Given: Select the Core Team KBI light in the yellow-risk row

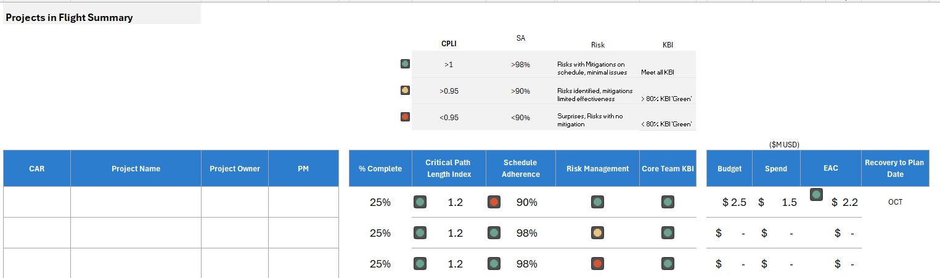Looking at the screenshot, I should click(668, 232).
